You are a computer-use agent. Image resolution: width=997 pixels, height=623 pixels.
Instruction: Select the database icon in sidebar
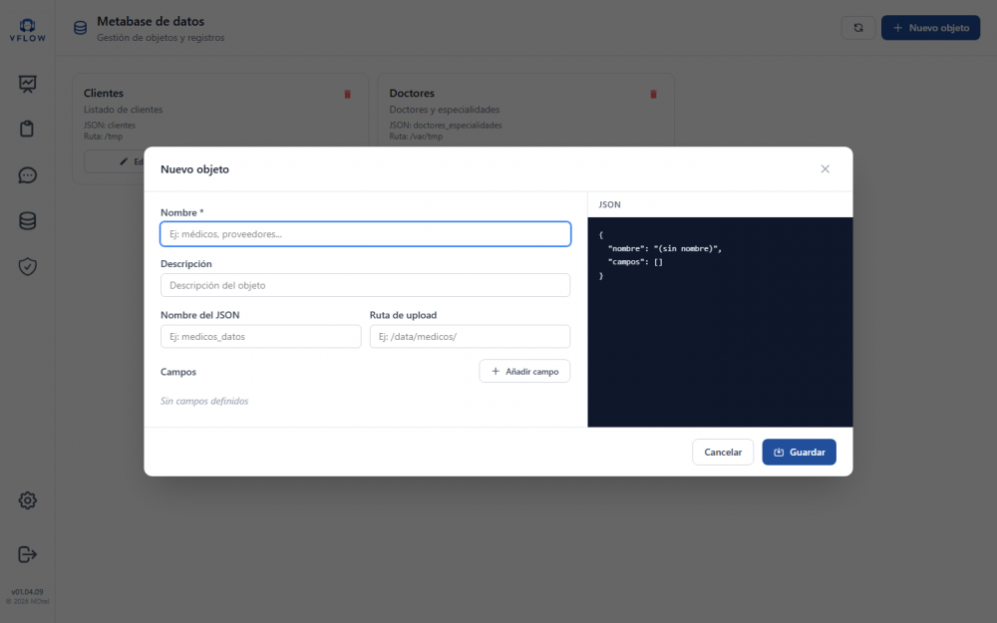(x=27, y=220)
